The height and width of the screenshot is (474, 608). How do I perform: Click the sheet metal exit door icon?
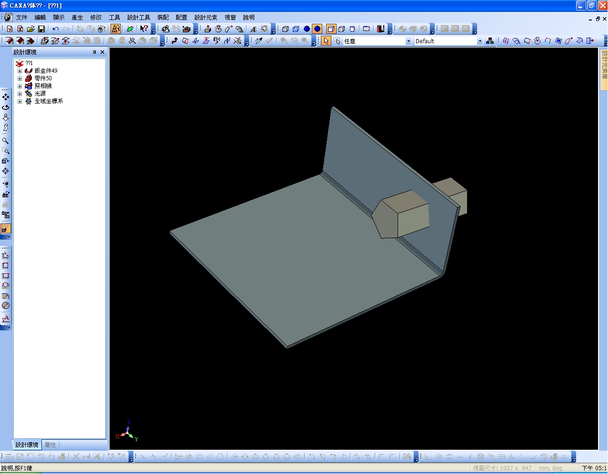pos(590,41)
